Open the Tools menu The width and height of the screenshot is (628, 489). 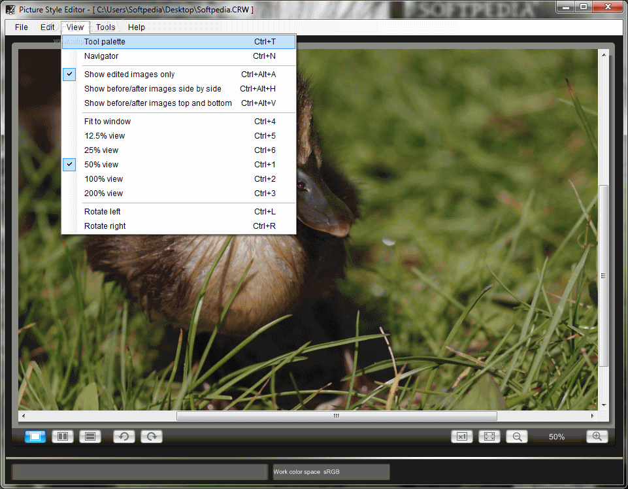pyautogui.click(x=105, y=27)
